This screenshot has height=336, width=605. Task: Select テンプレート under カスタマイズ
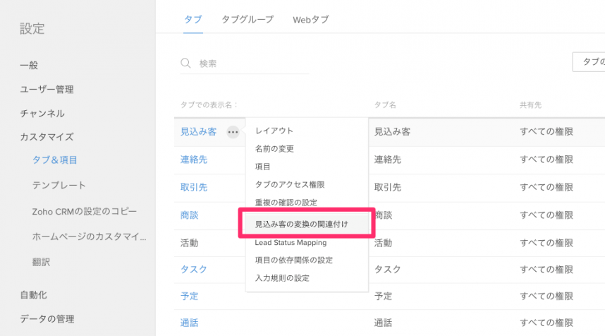click(59, 185)
